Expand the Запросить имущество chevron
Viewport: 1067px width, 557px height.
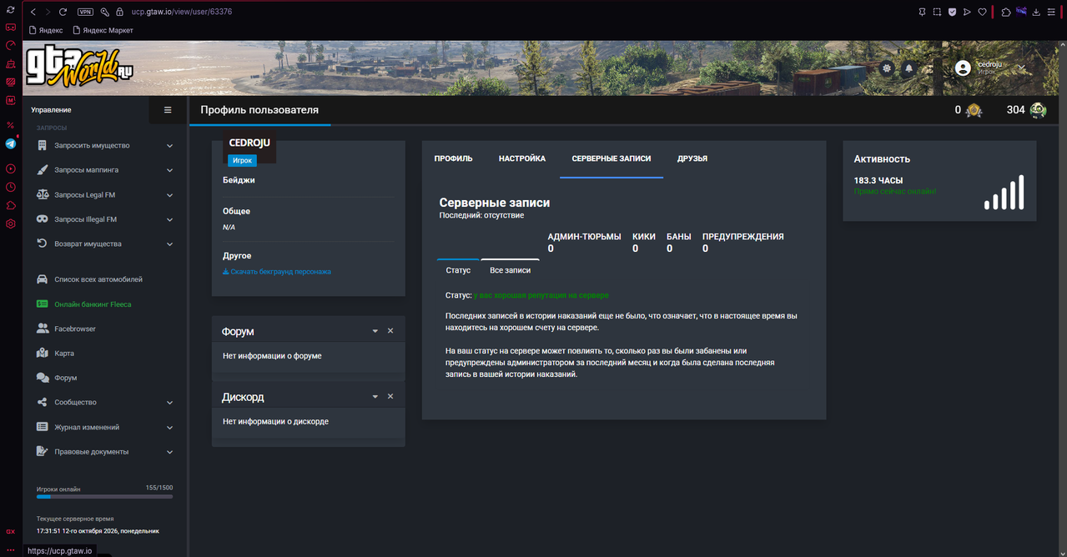pyautogui.click(x=169, y=146)
